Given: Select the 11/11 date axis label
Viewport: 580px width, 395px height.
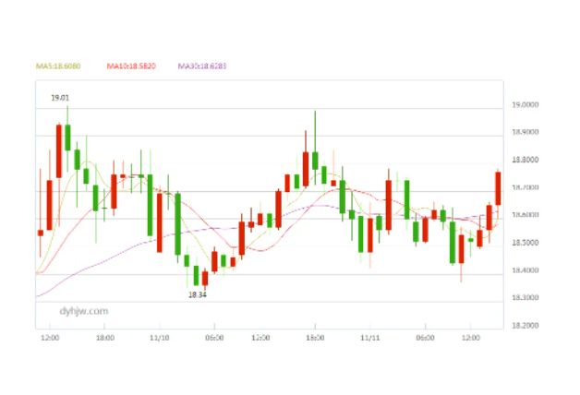Looking at the screenshot, I should 370,338.
